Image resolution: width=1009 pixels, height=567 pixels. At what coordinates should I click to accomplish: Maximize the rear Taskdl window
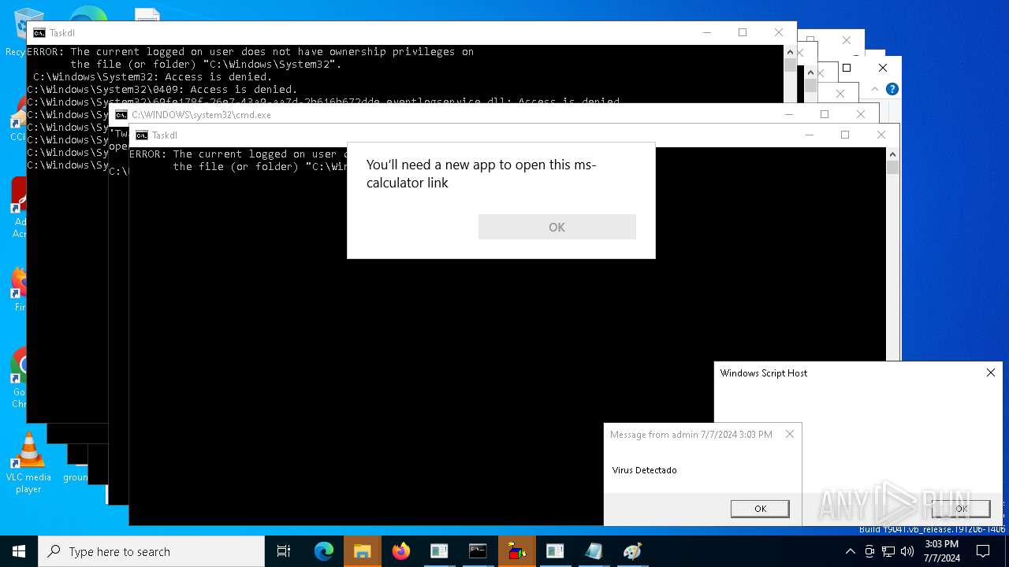[743, 32]
